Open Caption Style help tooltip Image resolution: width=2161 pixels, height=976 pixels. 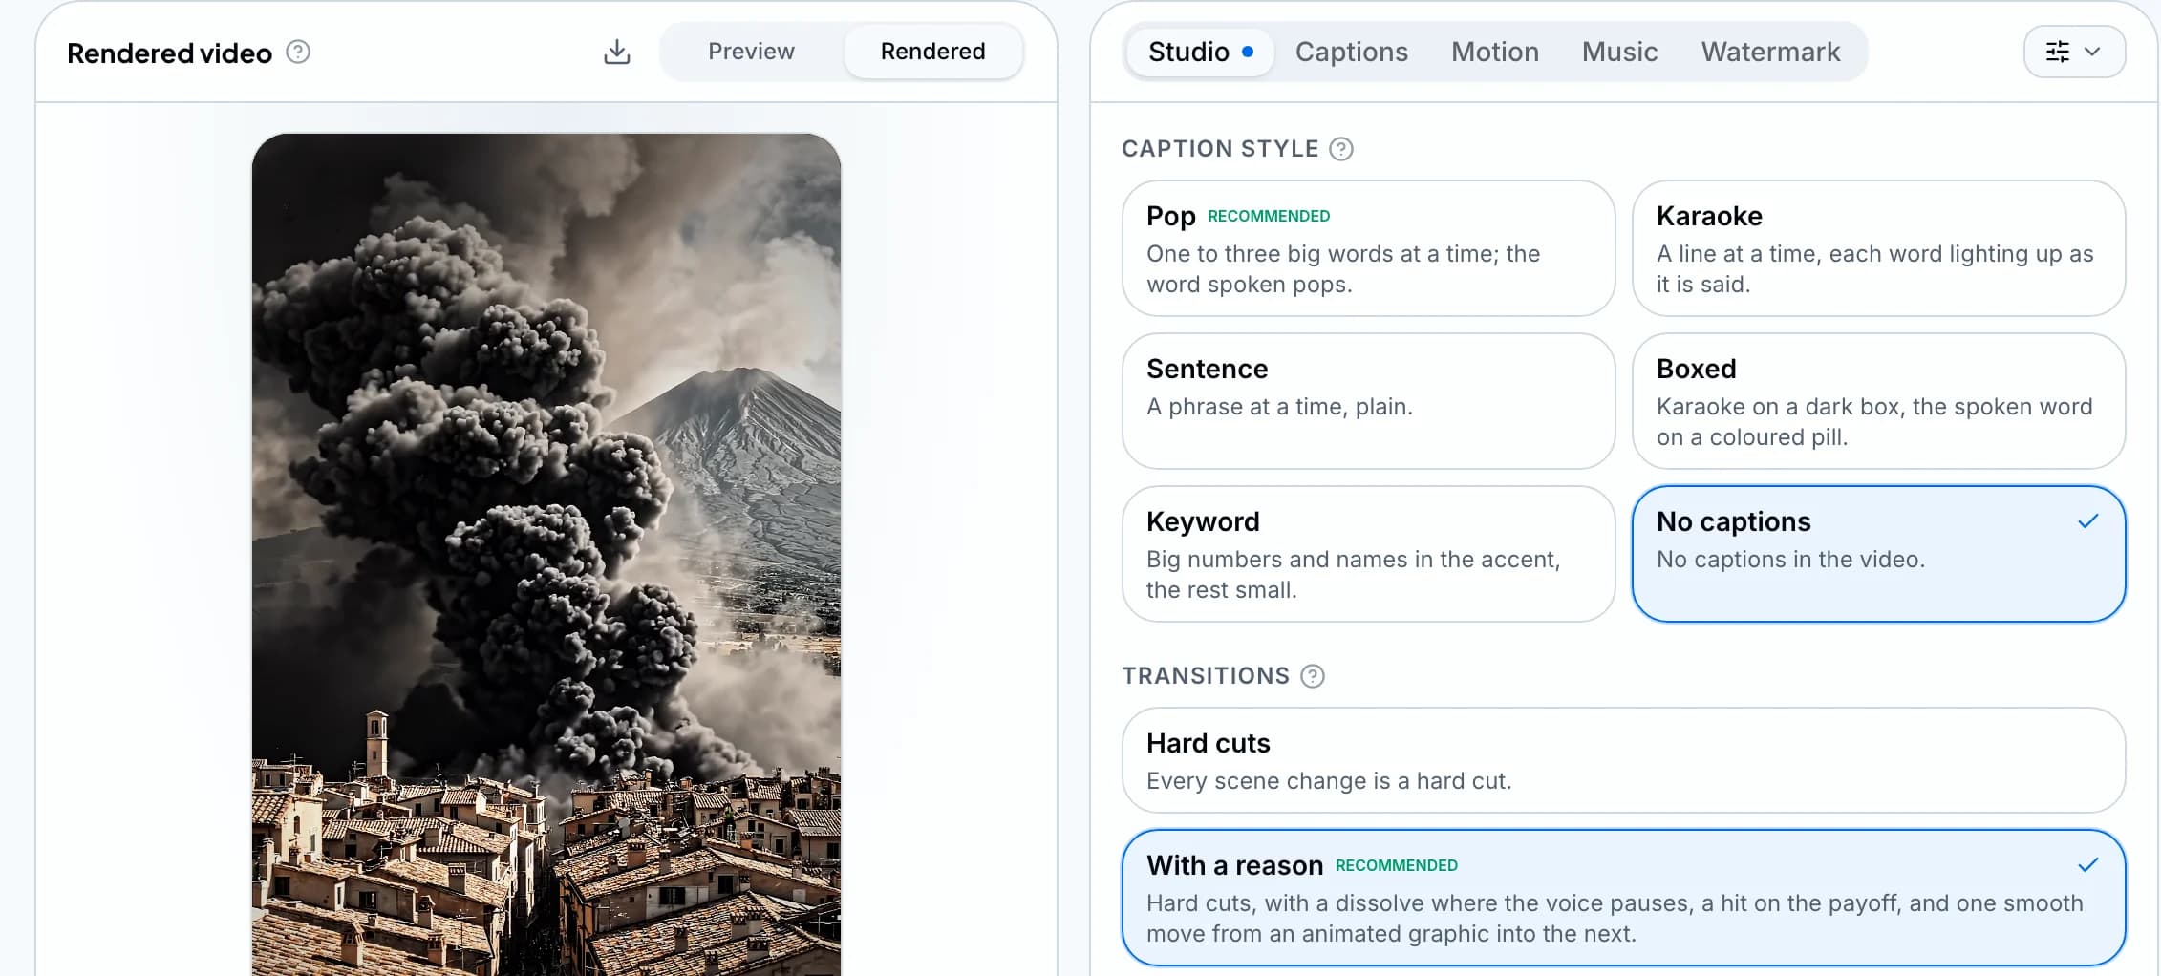tap(1341, 149)
